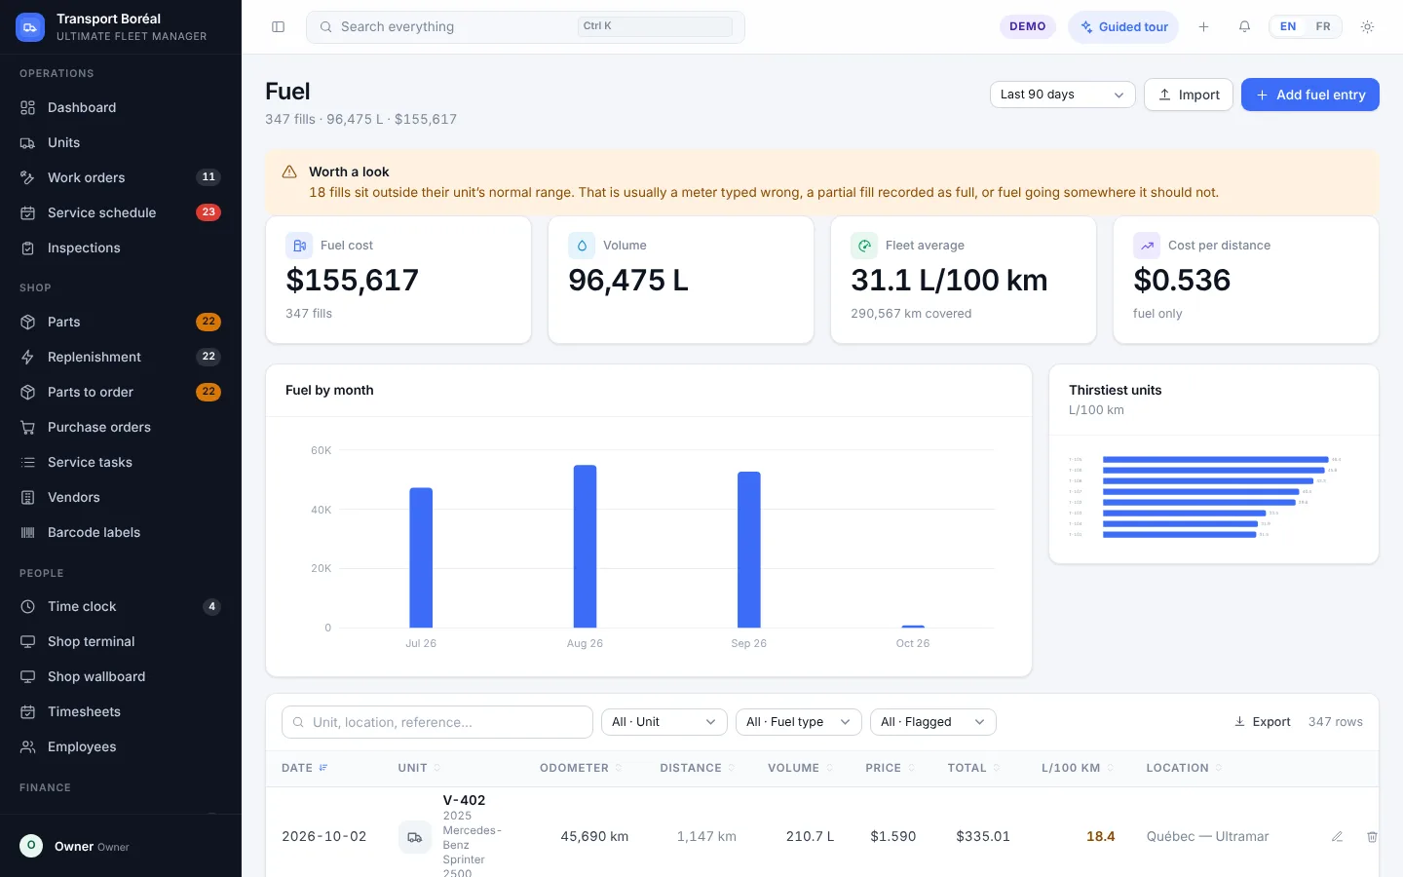
Task: Click the unit, location, reference search box
Action: 437,722
